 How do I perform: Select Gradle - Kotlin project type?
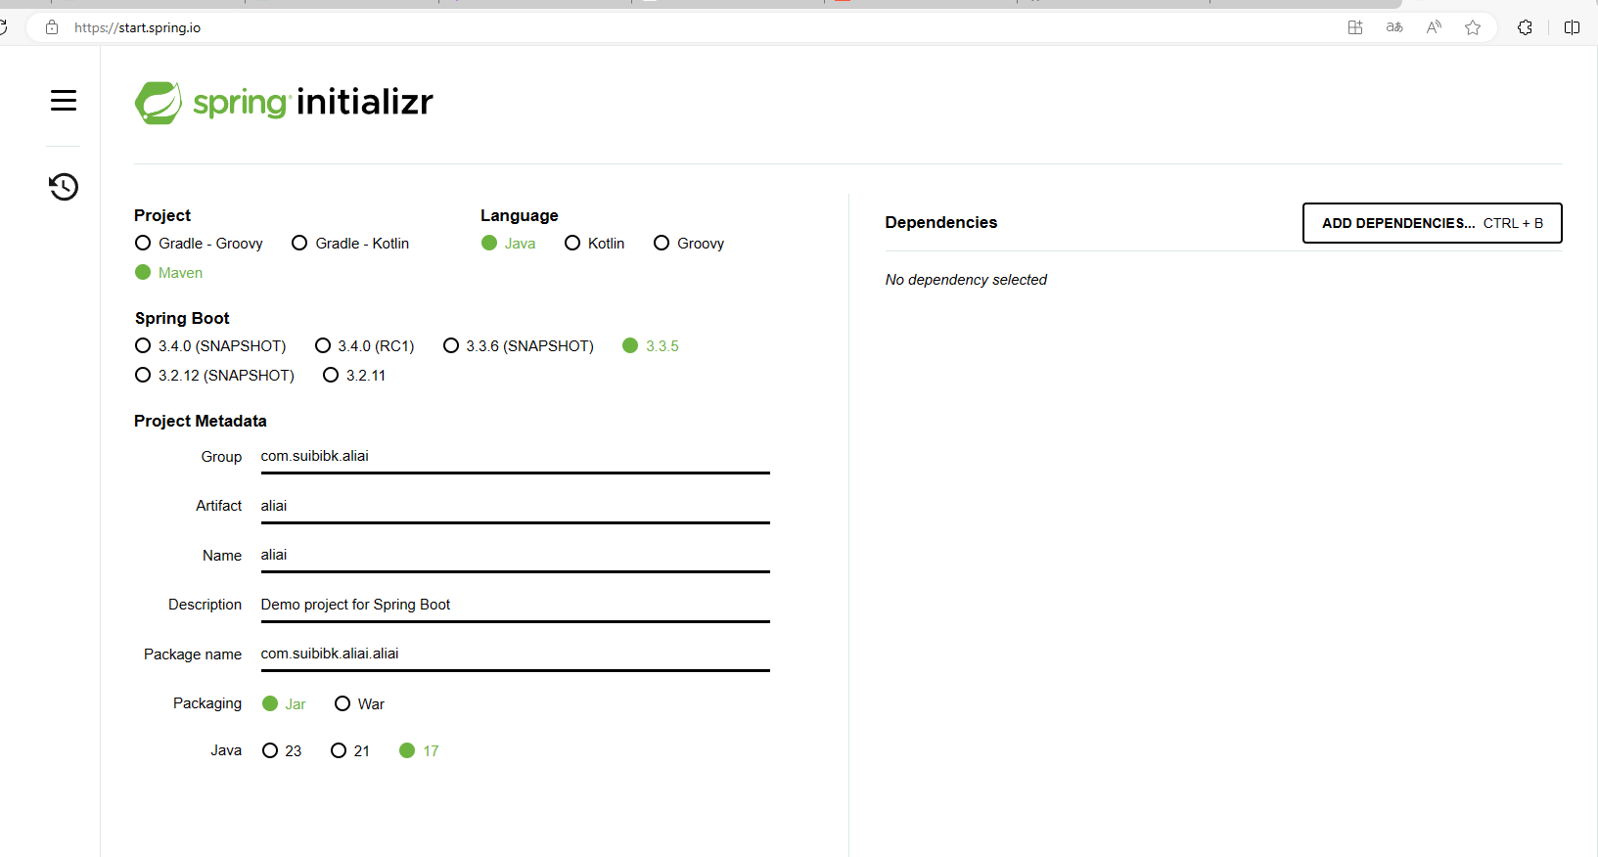point(350,244)
